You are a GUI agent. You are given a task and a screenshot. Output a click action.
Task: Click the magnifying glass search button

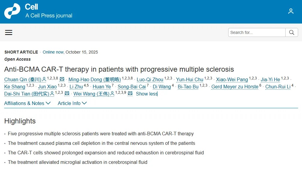coord(292,32)
